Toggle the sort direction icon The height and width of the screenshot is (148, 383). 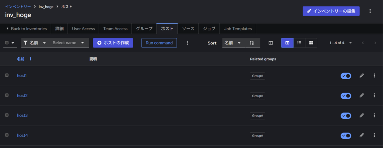tap(252, 43)
